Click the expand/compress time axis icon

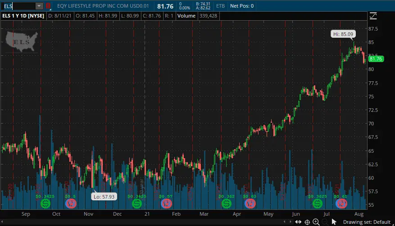(298, 222)
